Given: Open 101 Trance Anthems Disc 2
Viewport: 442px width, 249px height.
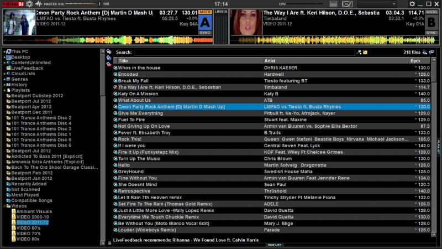Looking at the screenshot, I should [x=39, y=118].
